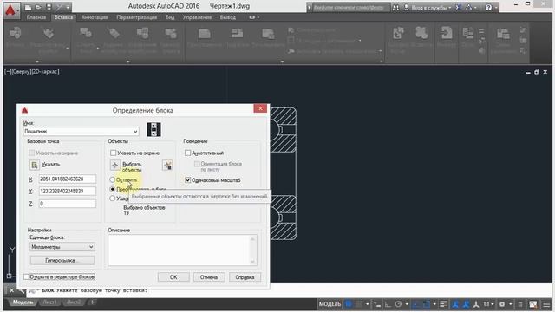Click the binoculars search icon in title bar
This screenshot has width=555, height=312.
[395, 8]
